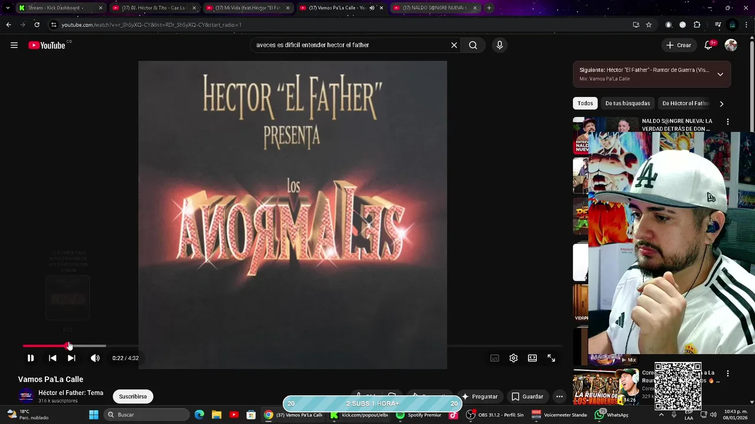The height and width of the screenshot is (424, 755).
Task: Open Héctor el Father: Tema channel
Action: pos(71,393)
